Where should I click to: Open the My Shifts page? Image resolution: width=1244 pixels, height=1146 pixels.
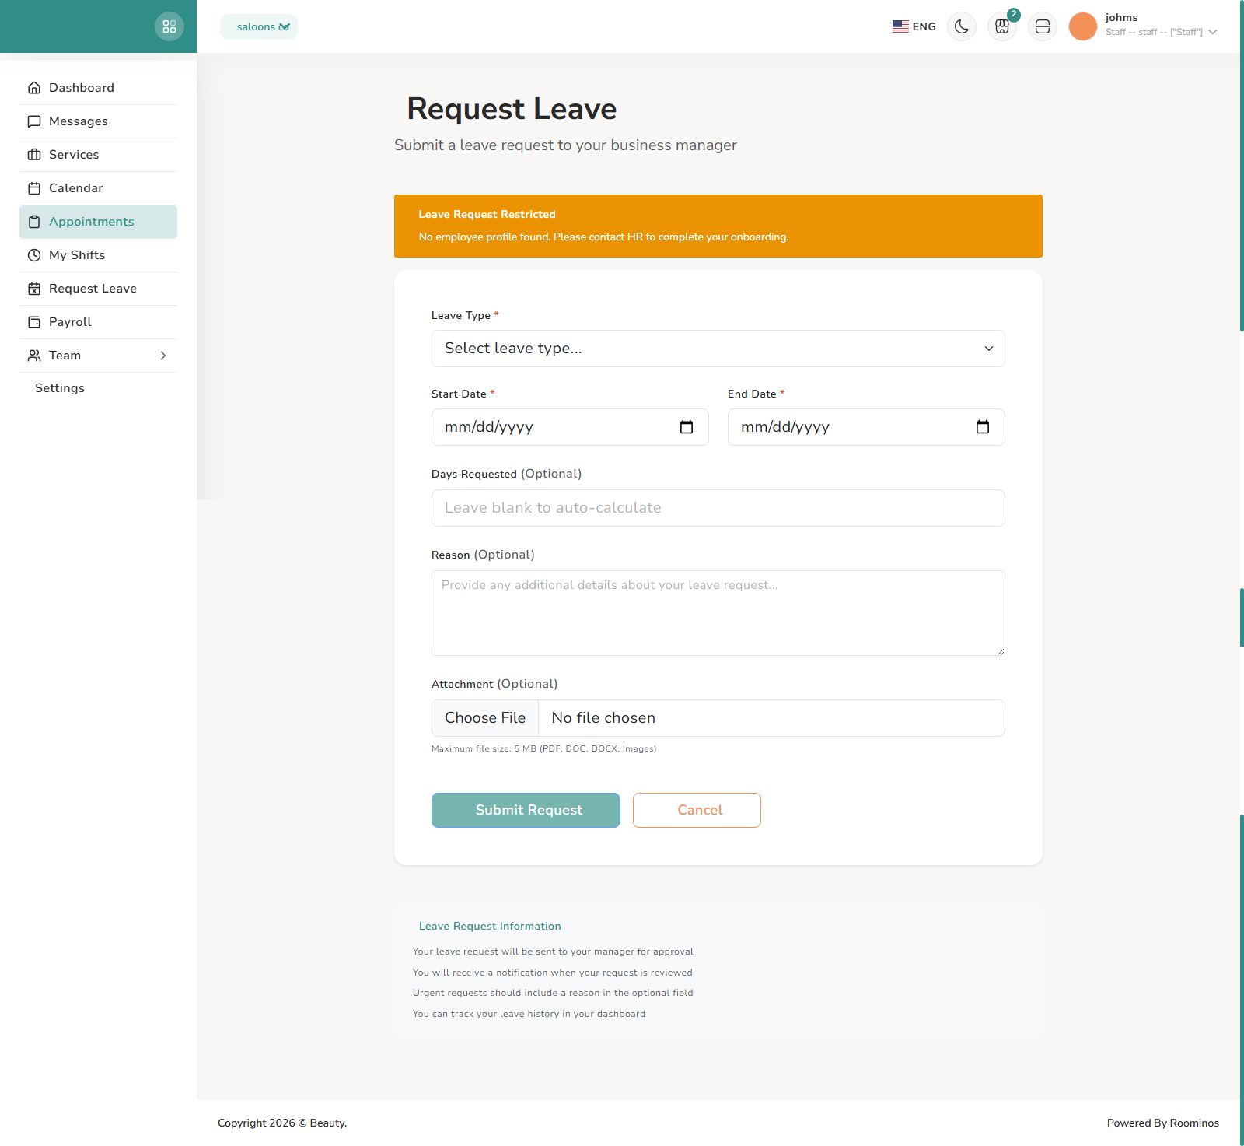[77, 254]
